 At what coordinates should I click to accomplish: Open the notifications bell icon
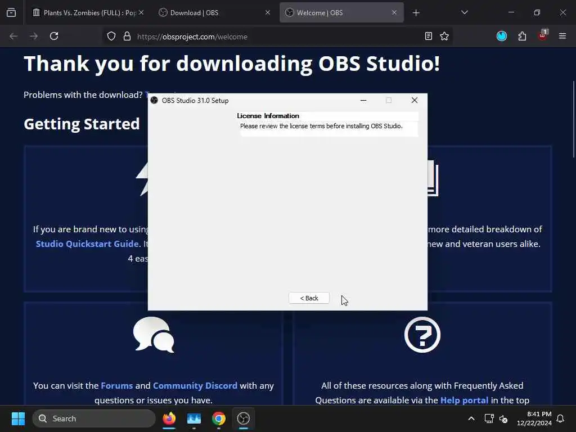pos(560,418)
